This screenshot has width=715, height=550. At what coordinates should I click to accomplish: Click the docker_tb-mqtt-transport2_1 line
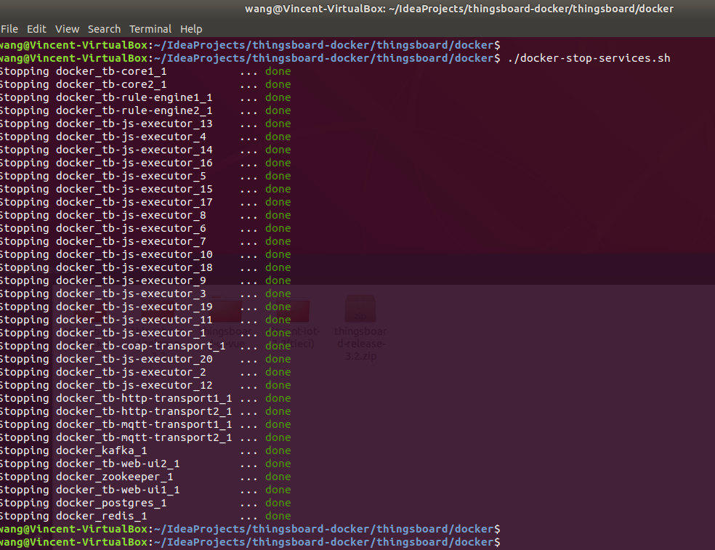[145, 438]
